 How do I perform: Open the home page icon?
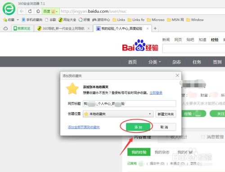pos(38,11)
